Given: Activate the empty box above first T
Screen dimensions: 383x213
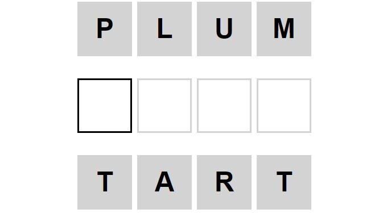Looking at the screenshot, I should (105, 106).
